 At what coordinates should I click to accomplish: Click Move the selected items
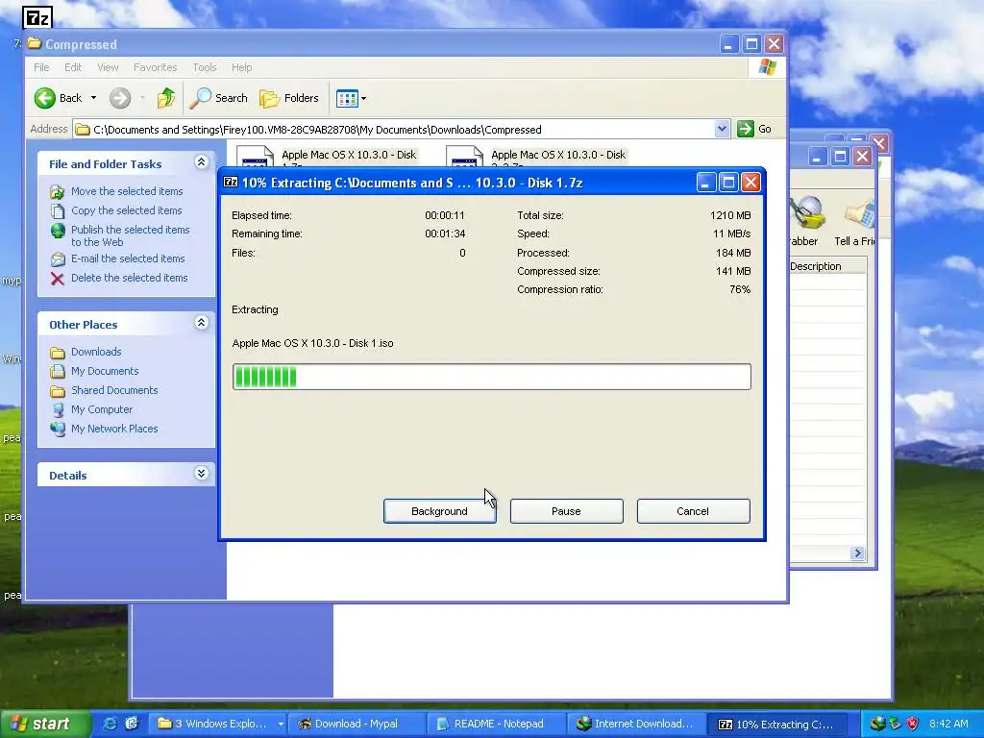pyautogui.click(x=127, y=191)
